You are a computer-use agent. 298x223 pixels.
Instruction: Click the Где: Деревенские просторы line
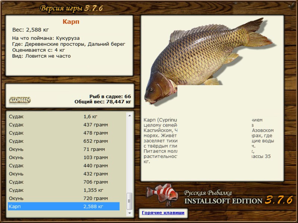(69, 44)
